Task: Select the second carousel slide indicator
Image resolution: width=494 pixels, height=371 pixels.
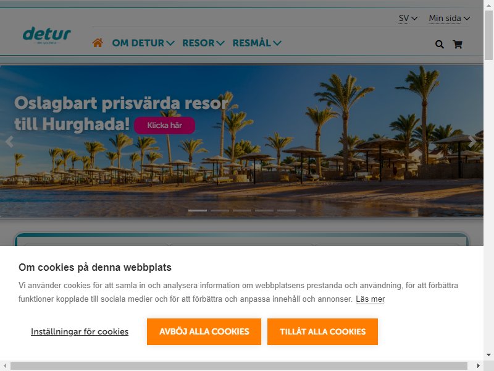Action: 220,210
